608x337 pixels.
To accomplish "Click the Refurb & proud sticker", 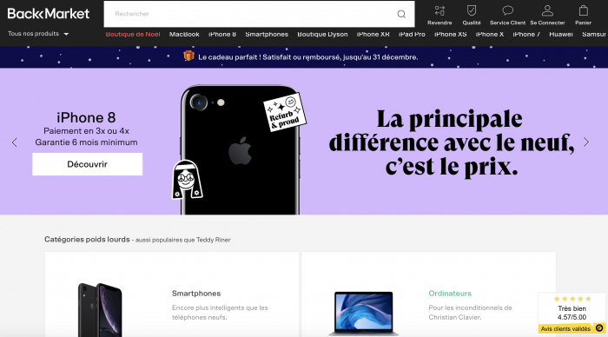I will [285, 112].
